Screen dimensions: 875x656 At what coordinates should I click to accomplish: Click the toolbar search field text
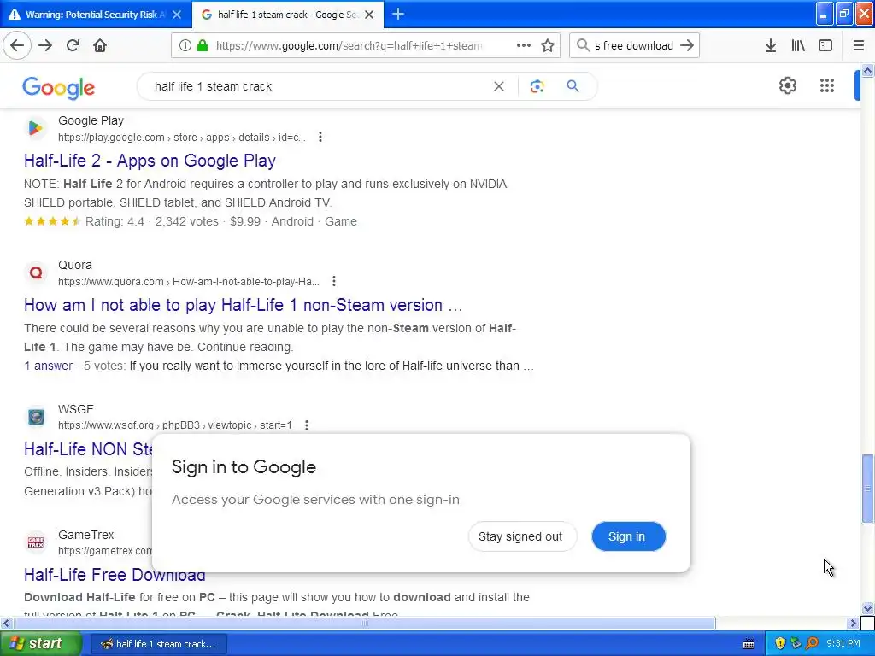(635, 45)
